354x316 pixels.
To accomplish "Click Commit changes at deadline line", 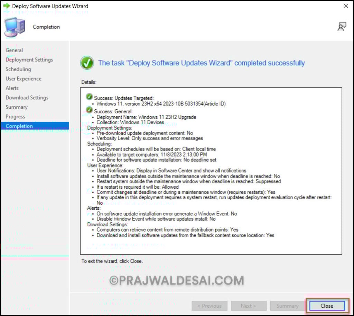I will pyautogui.click(x=186, y=192).
